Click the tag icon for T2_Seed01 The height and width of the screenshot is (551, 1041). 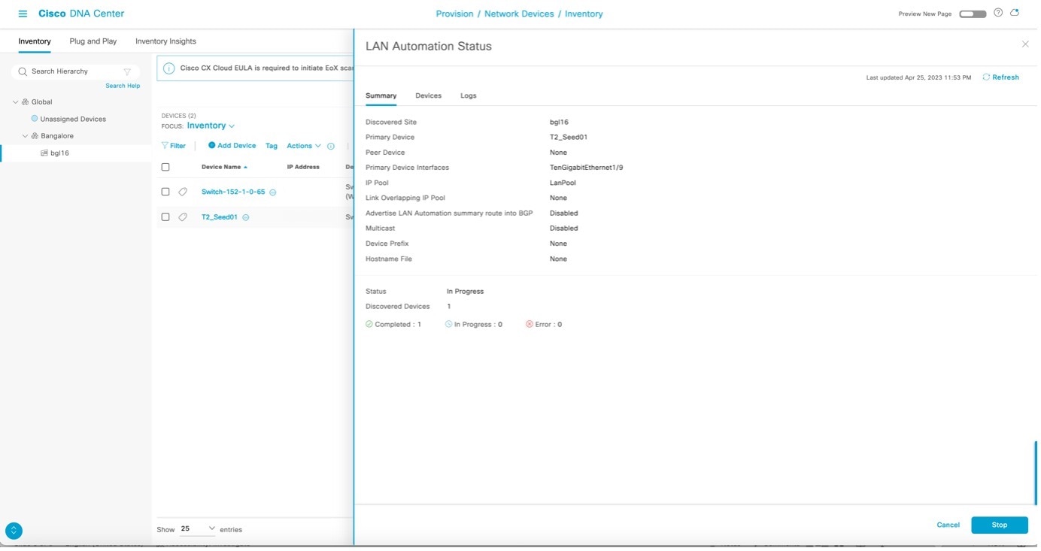[x=183, y=216]
